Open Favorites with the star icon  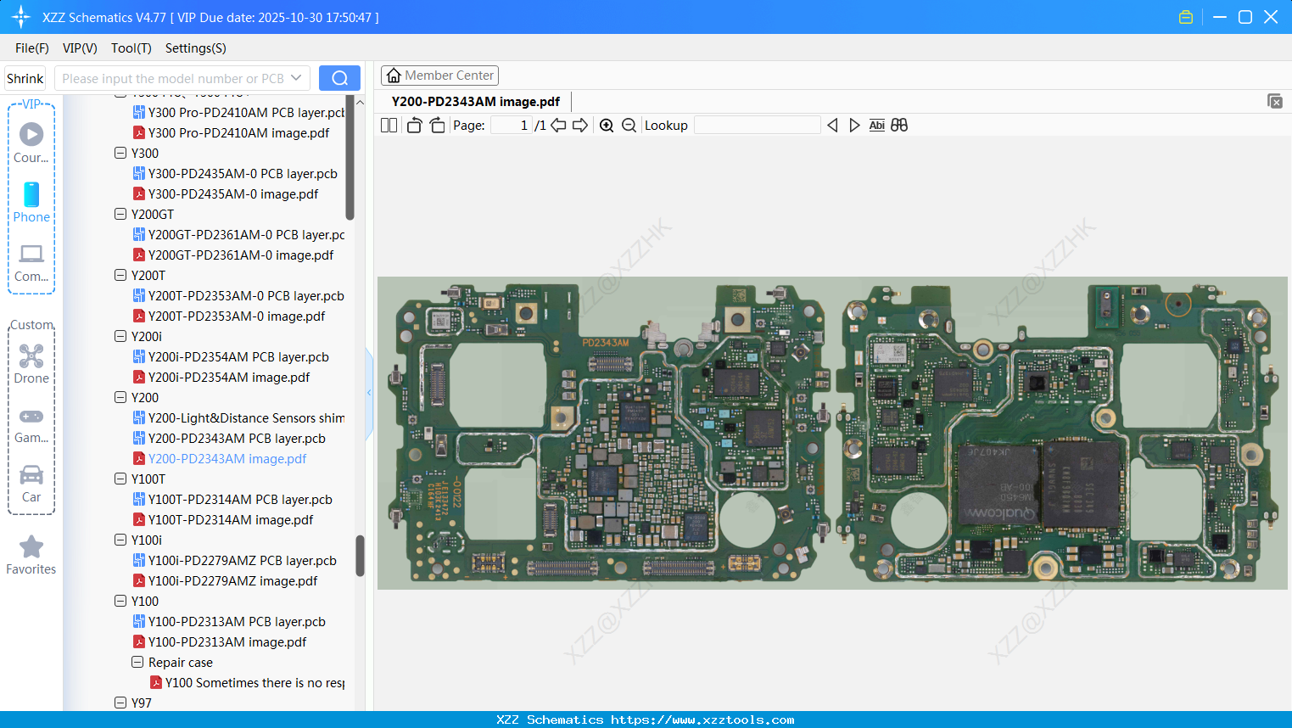coord(31,553)
